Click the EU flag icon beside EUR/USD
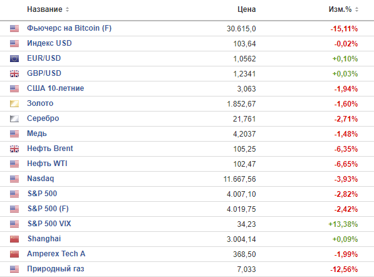Image resolution: width=374 pixels, height=277 pixels. (x=14, y=58)
